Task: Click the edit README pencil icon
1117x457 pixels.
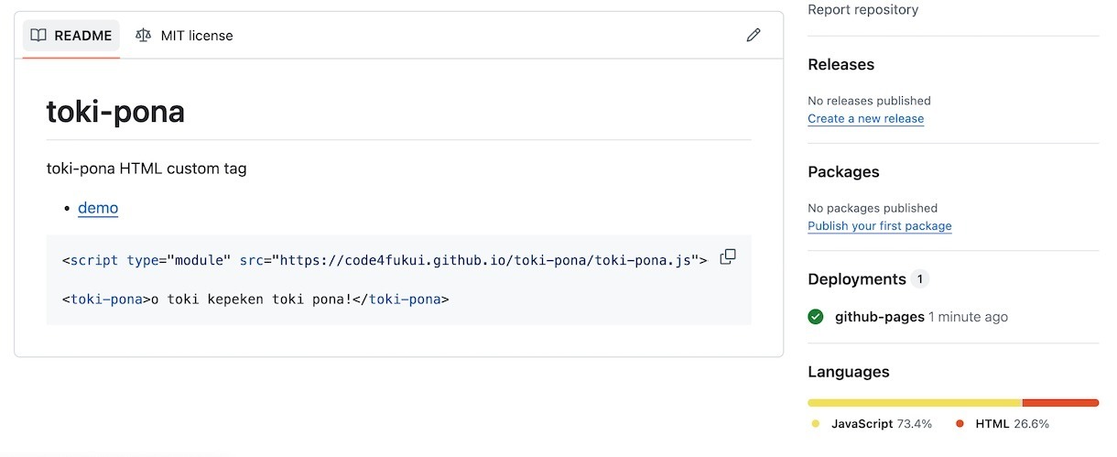Action: (754, 35)
